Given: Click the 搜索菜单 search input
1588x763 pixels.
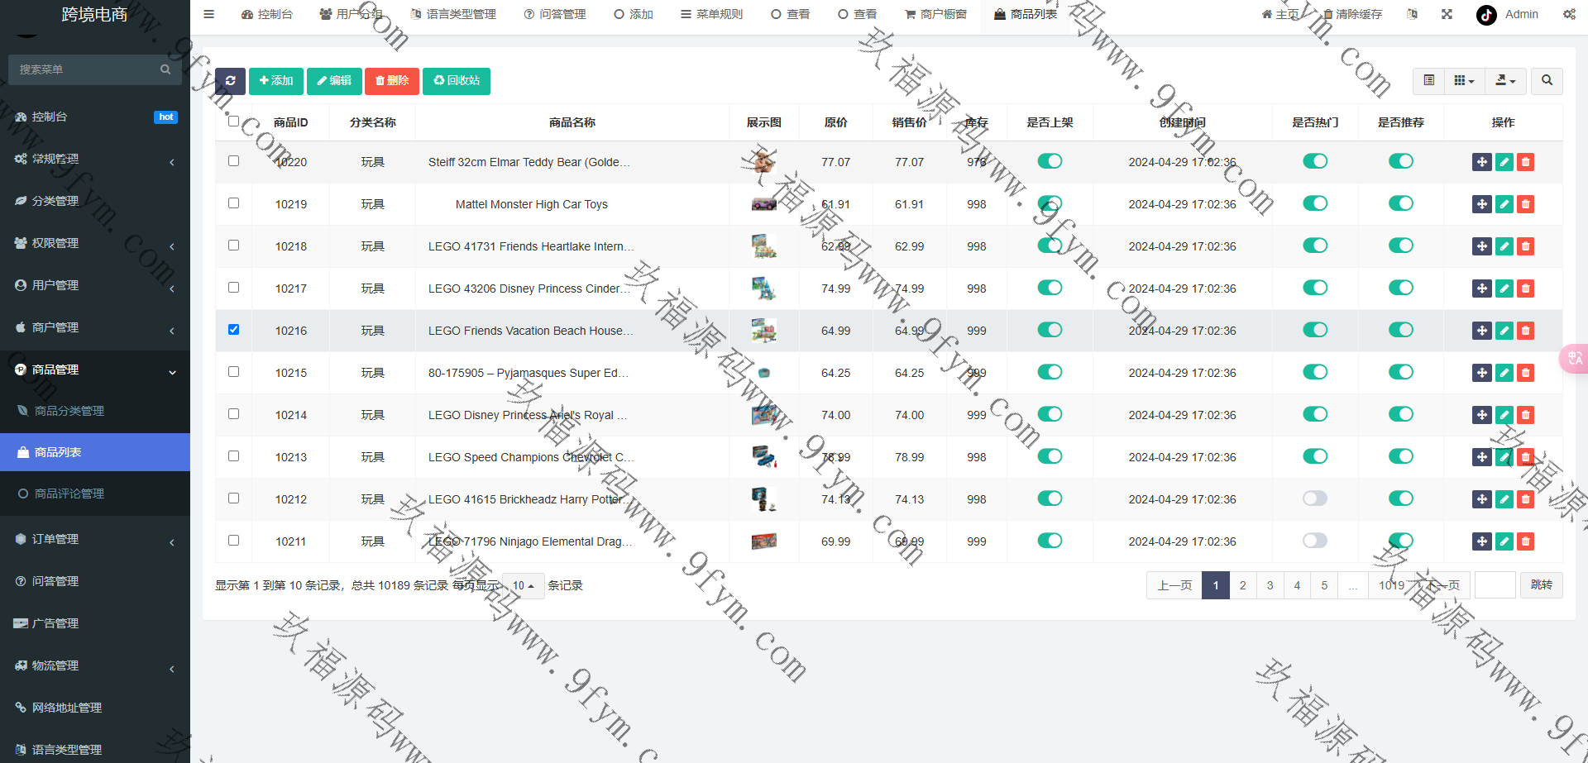Looking at the screenshot, I should pyautogui.click(x=87, y=69).
